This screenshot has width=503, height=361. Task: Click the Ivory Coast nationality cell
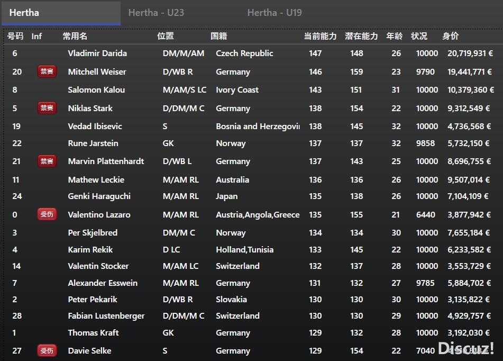(237, 90)
